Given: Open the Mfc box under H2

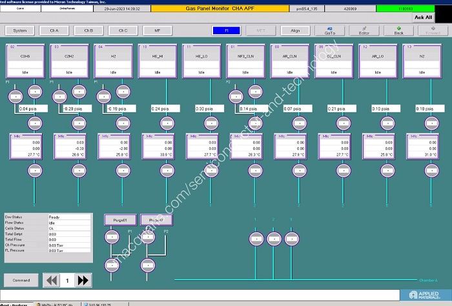Looking at the screenshot, I should coord(114,146).
